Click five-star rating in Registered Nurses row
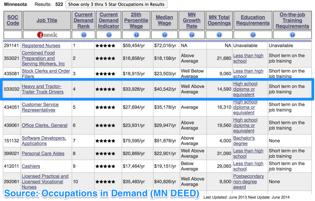Viewport: 315px width, 201px height. pos(105,46)
